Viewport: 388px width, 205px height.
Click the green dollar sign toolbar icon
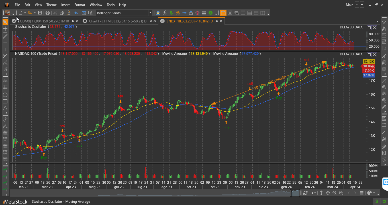[x=171, y=13]
